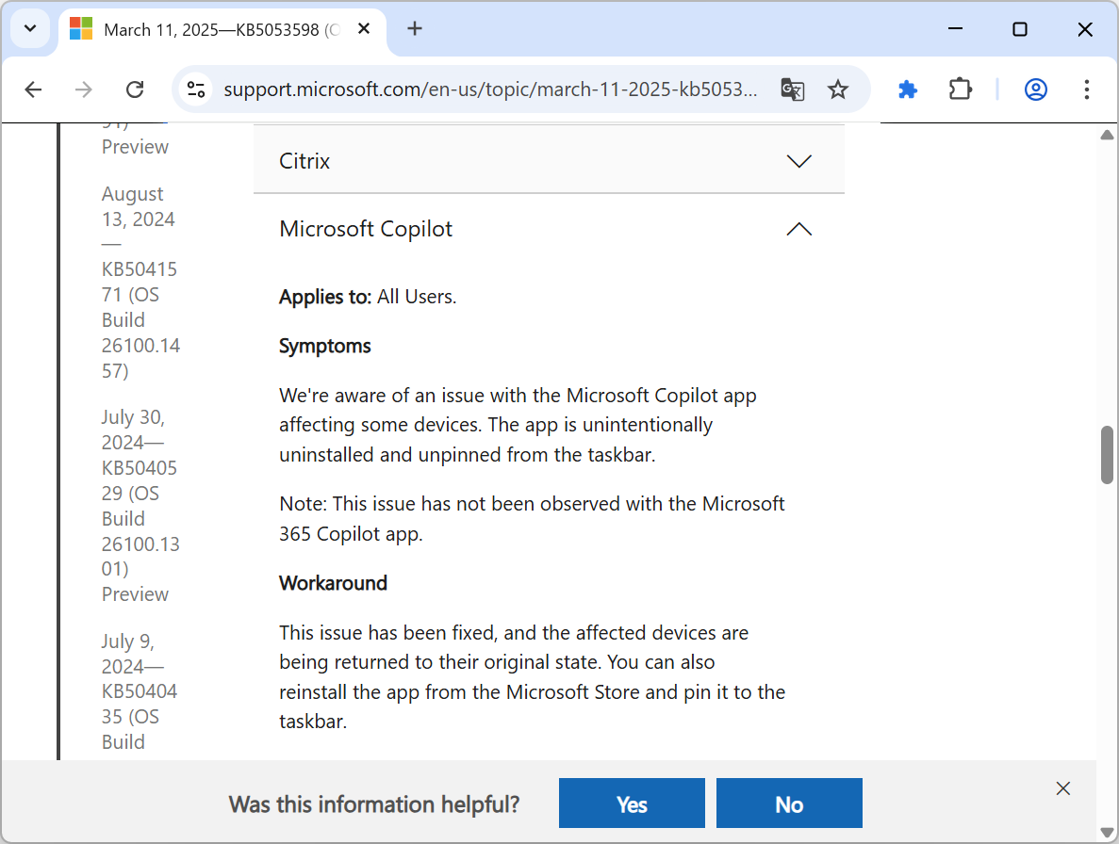The height and width of the screenshot is (844, 1119).
Task: Click the address bar URL field
Action: [x=490, y=89]
